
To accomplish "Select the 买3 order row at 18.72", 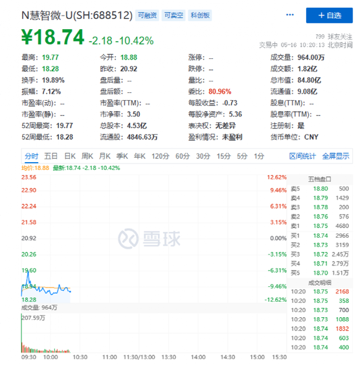I will click(x=319, y=254).
